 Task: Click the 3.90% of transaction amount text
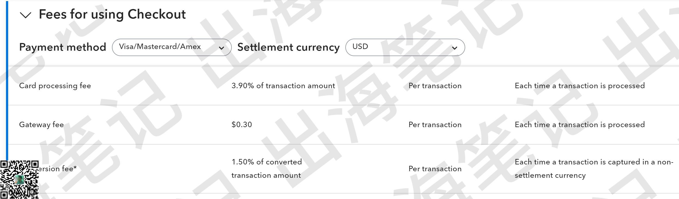pyautogui.click(x=283, y=86)
